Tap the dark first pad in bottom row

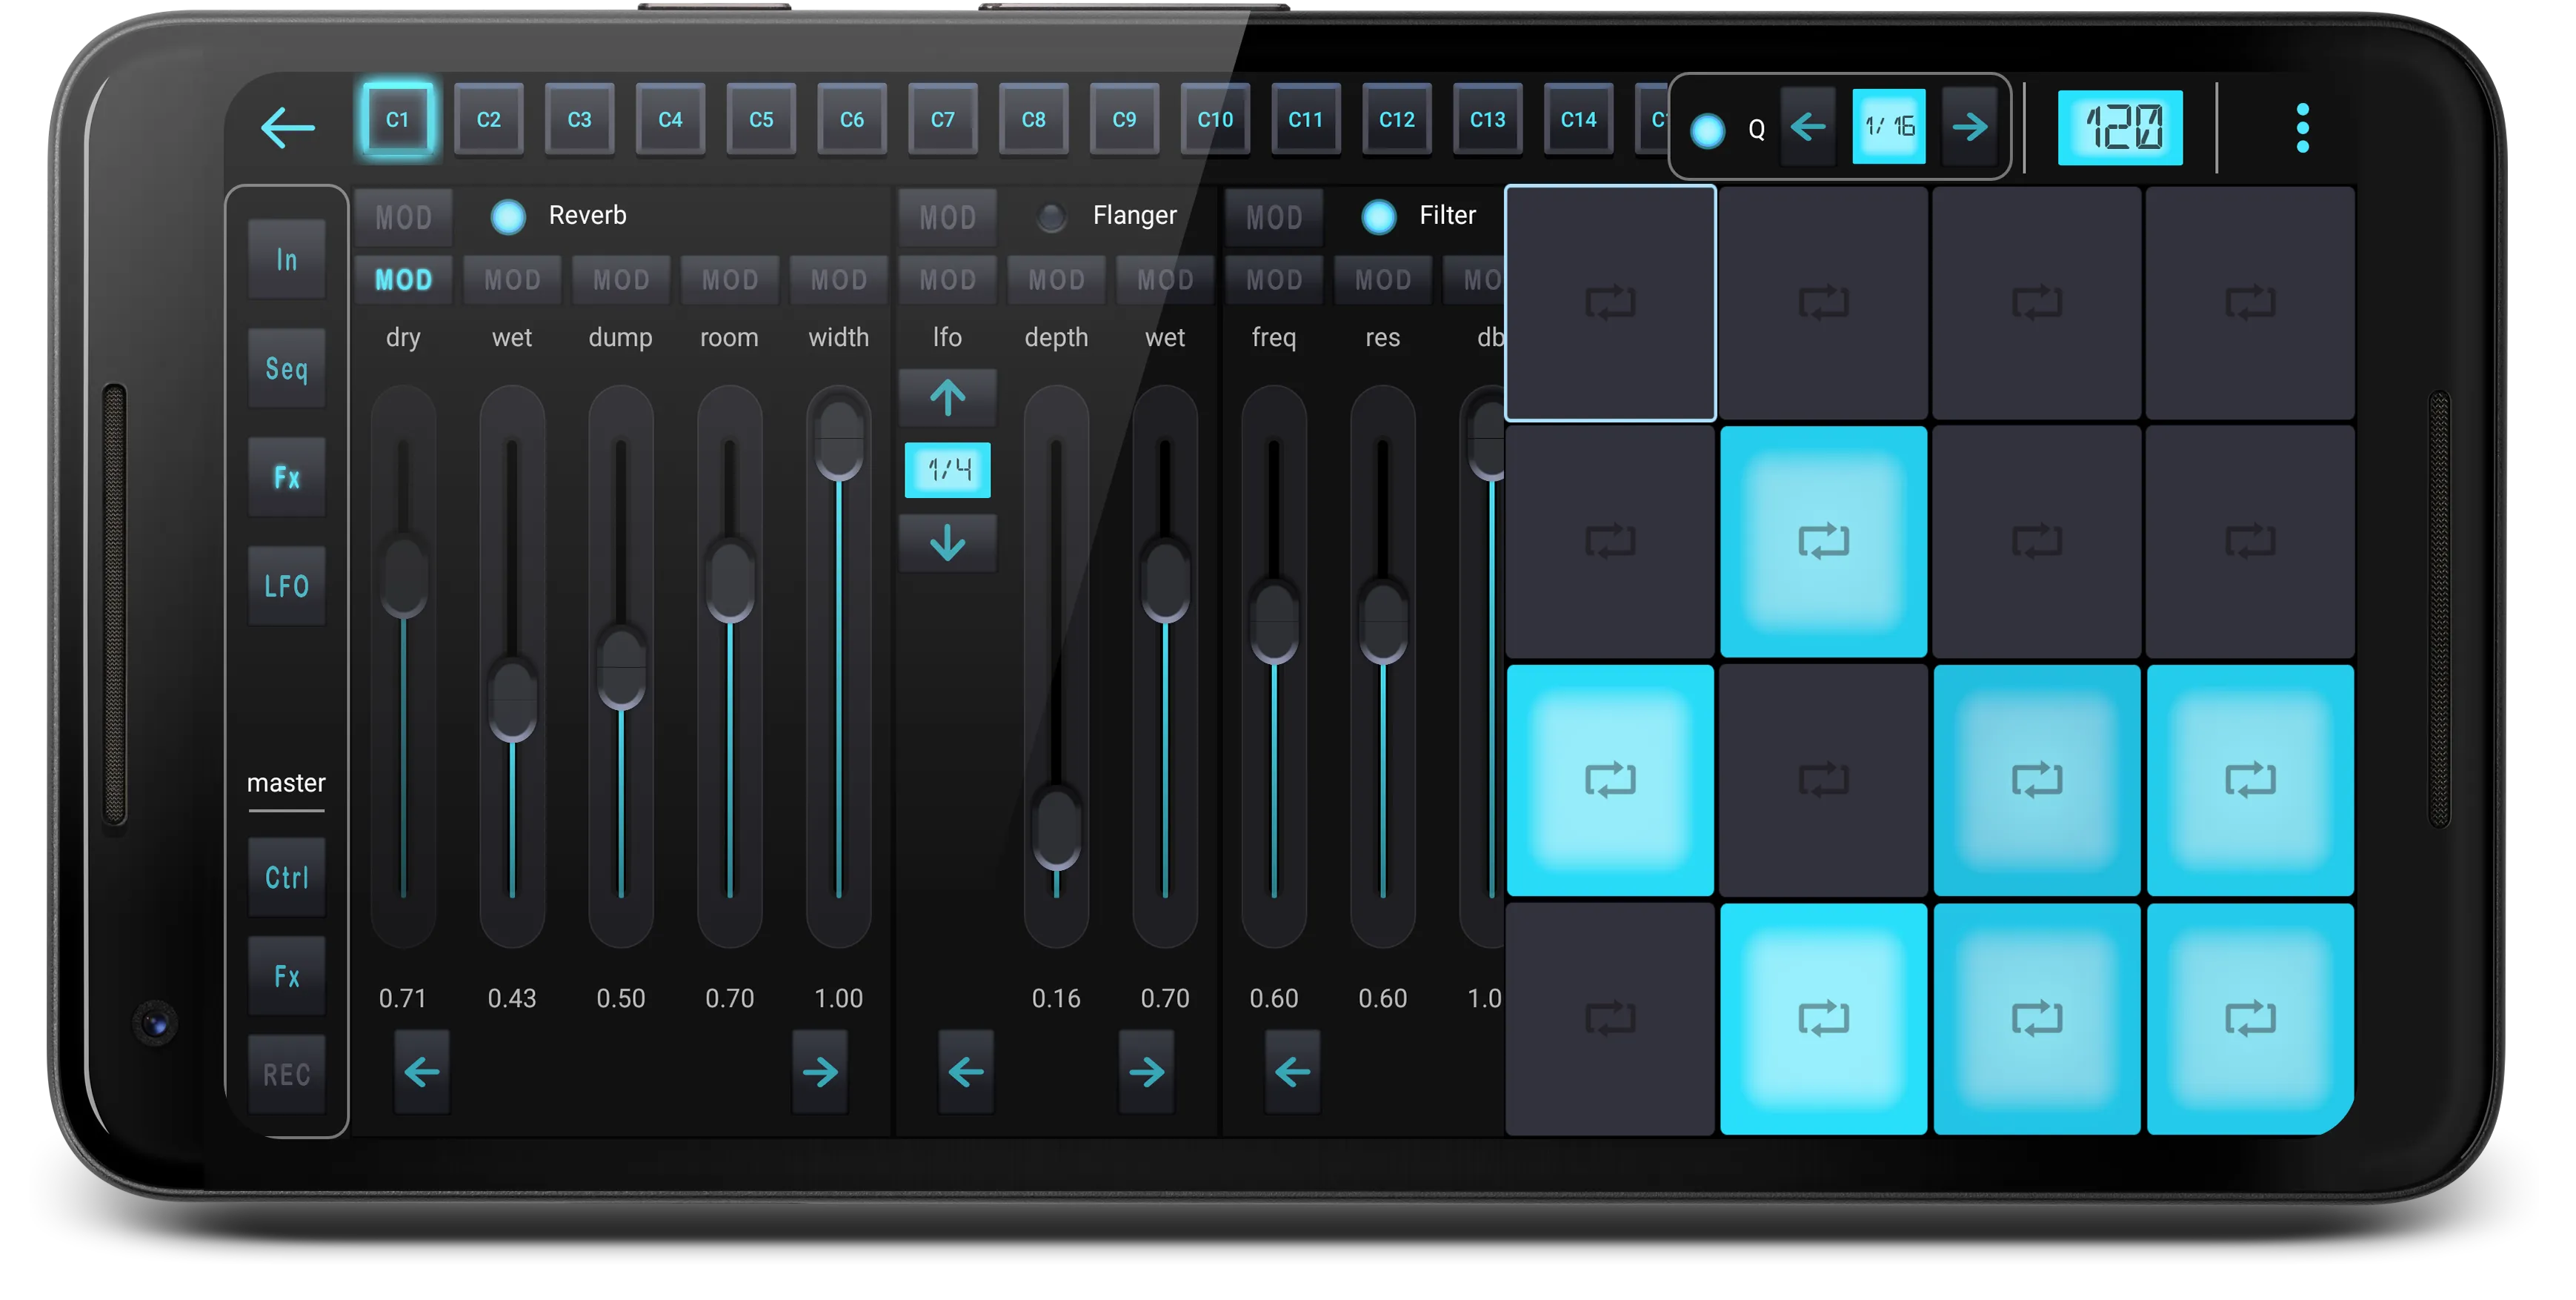click(x=1610, y=1019)
